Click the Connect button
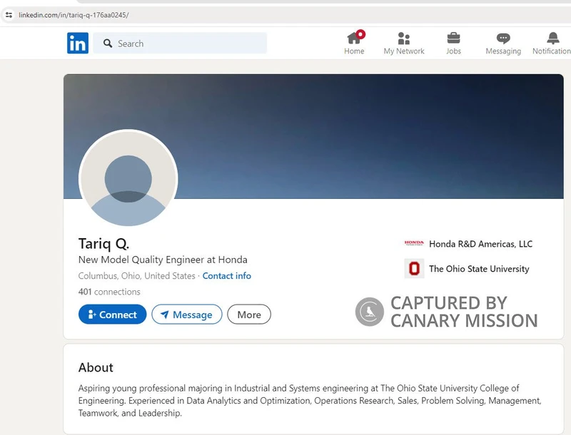 (x=112, y=314)
